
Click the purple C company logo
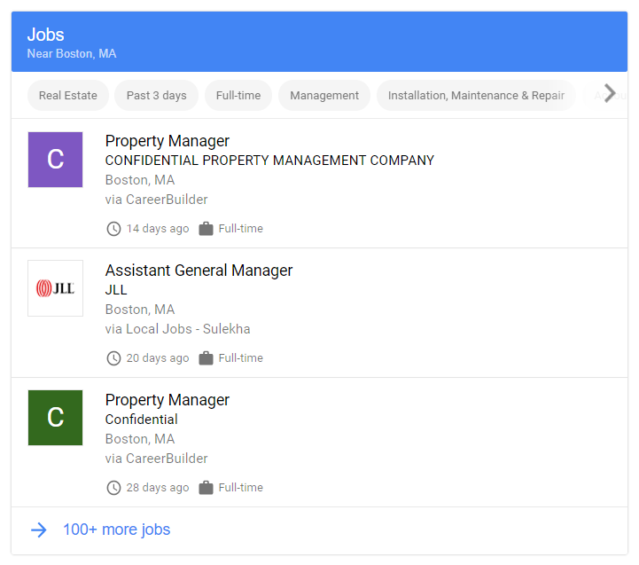click(55, 160)
